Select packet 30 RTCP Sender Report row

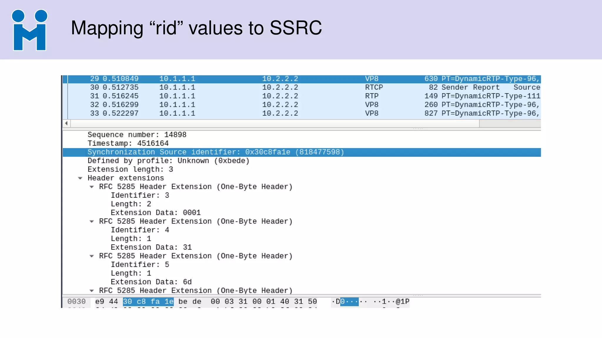point(302,87)
